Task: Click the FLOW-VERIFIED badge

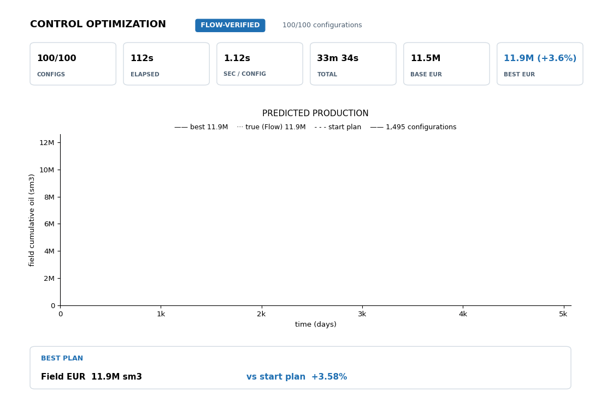Action: click(x=230, y=25)
